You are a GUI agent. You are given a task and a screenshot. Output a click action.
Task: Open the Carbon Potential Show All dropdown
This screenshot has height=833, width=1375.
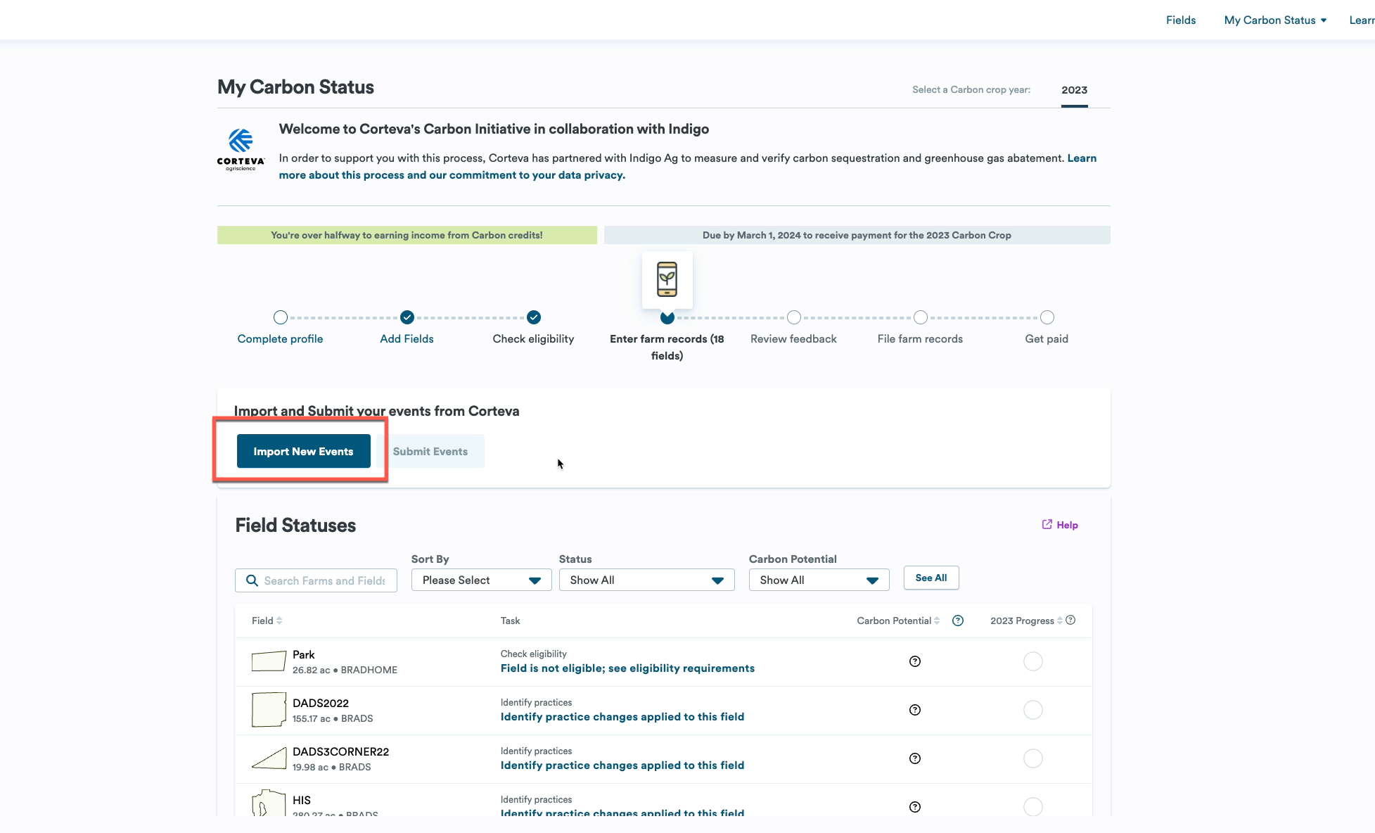[818, 580]
